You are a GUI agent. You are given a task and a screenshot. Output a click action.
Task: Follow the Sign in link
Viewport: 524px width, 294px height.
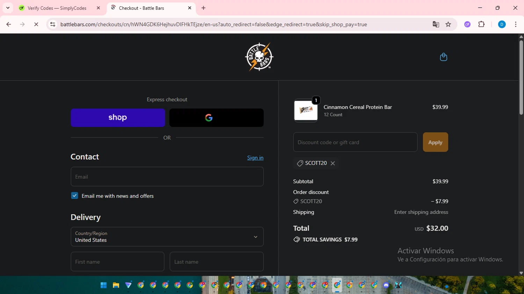(255, 158)
